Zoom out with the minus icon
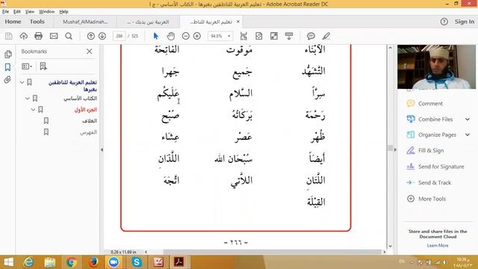This screenshot has width=478, height=269. [186, 36]
